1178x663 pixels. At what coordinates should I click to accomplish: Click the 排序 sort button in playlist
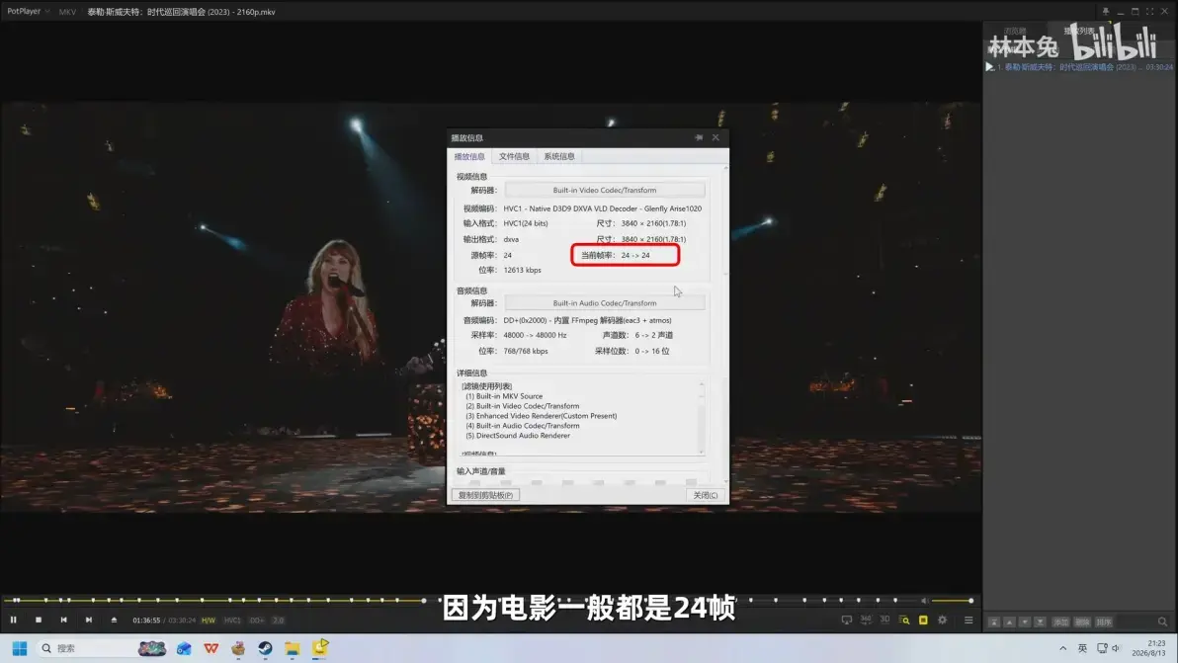(1104, 622)
